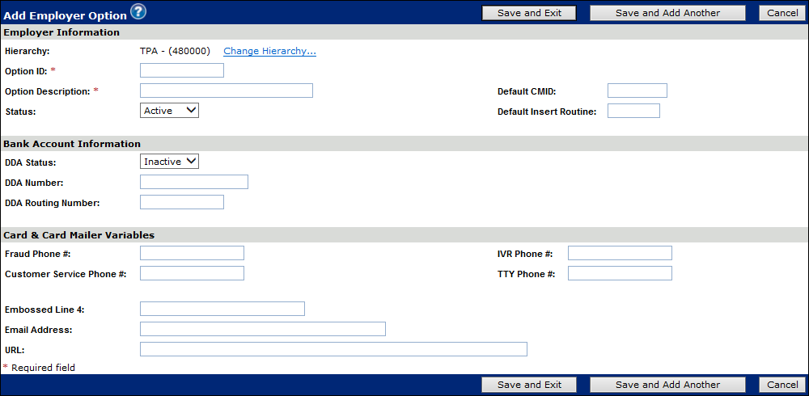Focus the TTY Phone # field
The image size is (809, 396).
(620, 273)
